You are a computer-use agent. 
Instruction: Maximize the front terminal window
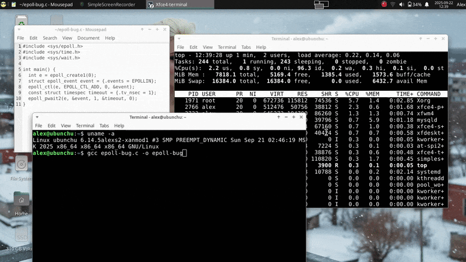[294, 117]
